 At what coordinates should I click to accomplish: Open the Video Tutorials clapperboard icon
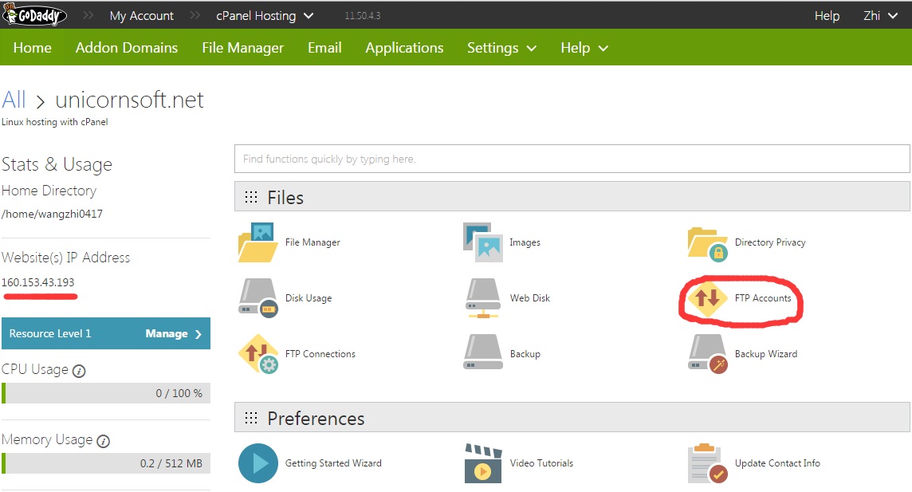[x=482, y=463]
